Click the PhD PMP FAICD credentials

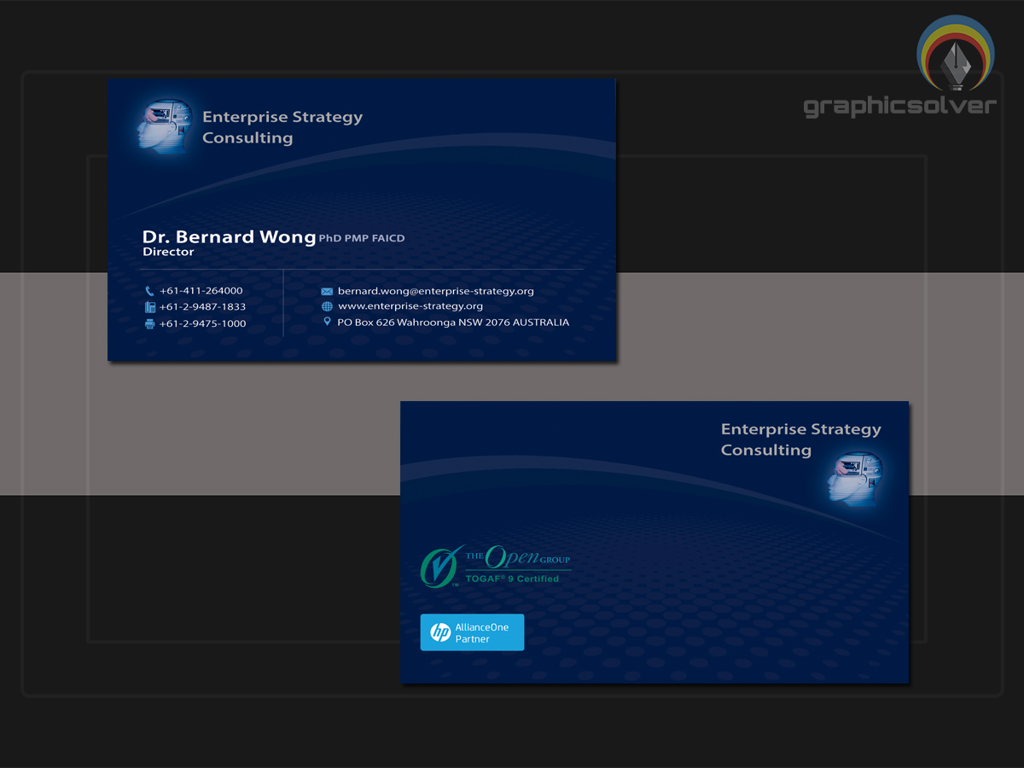[x=362, y=239]
